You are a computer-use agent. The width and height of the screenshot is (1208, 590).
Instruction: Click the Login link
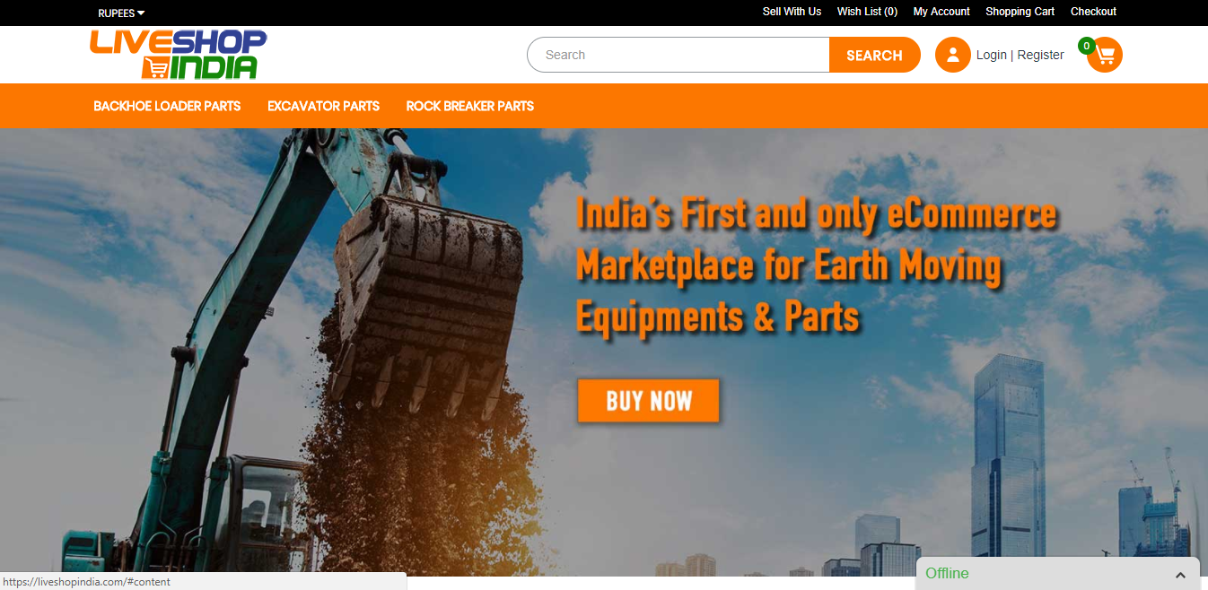(x=991, y=55)
